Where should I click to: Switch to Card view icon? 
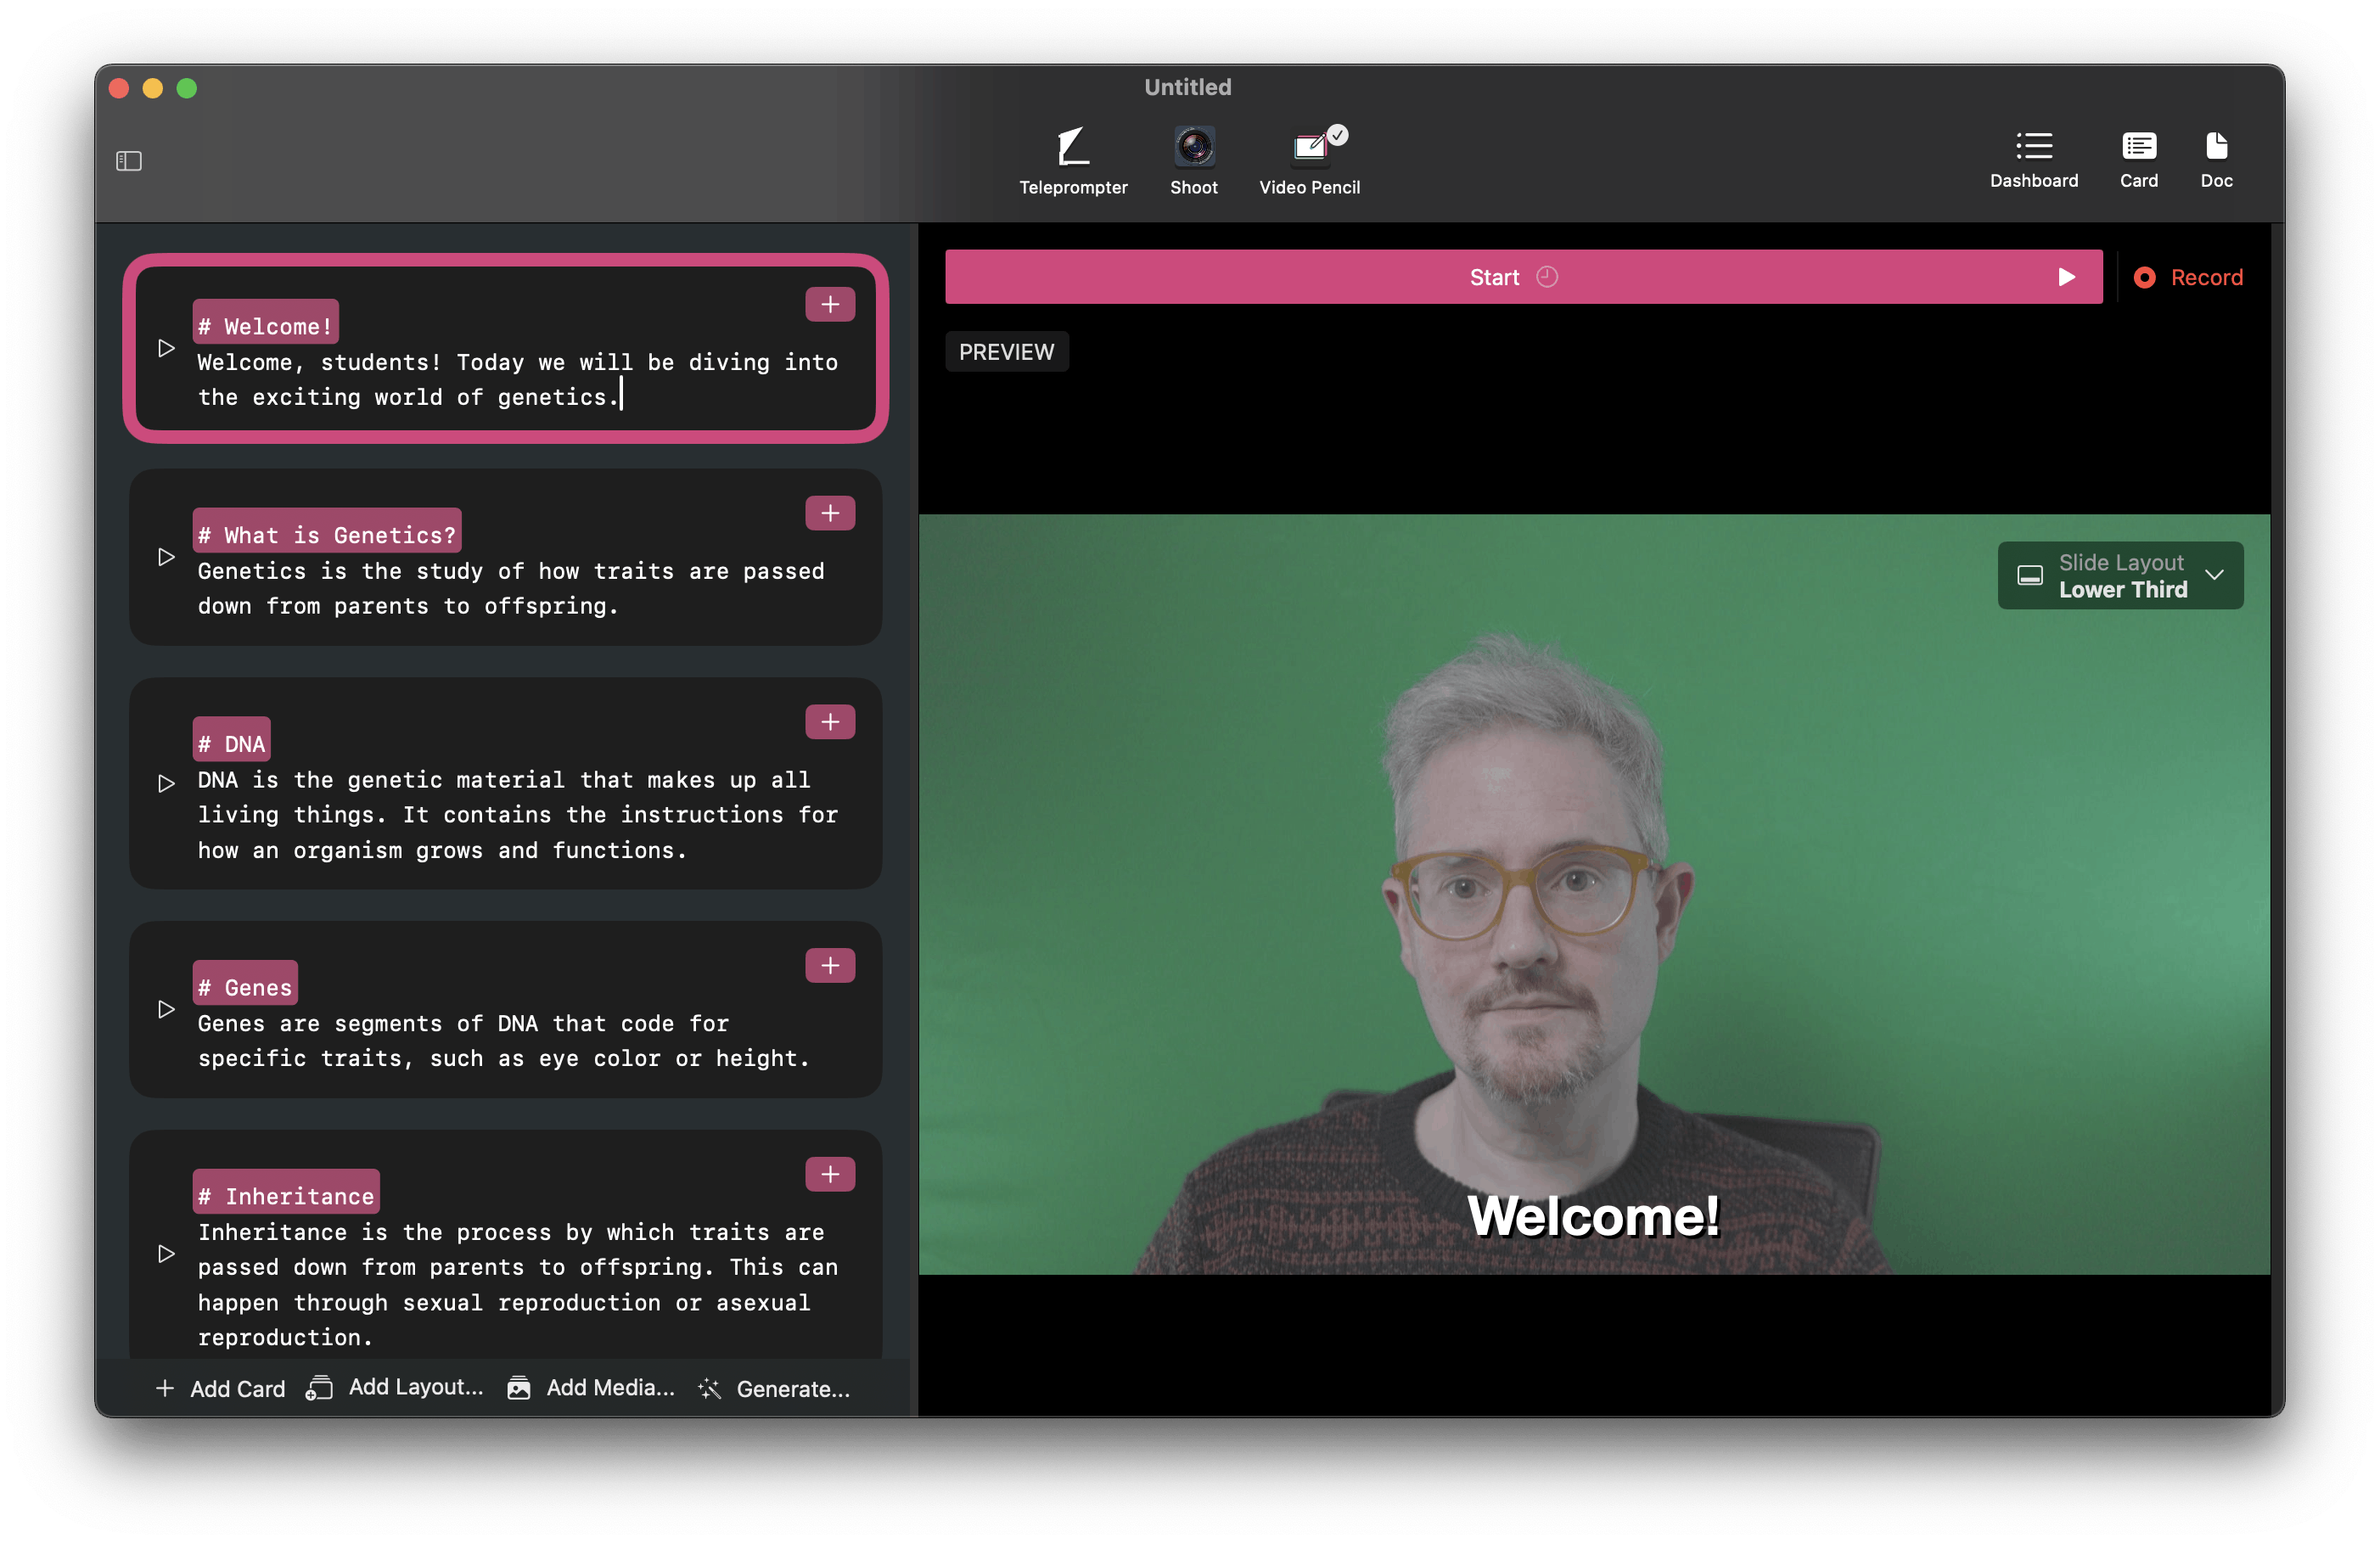tap(2137, 151)
